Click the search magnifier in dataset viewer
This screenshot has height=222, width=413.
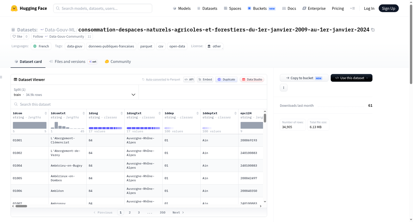click(16, 104)
